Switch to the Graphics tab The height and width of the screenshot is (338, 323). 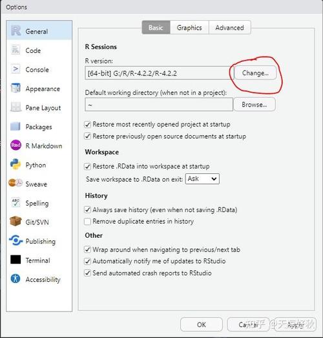pyautogui.click(x=189, y=27)
